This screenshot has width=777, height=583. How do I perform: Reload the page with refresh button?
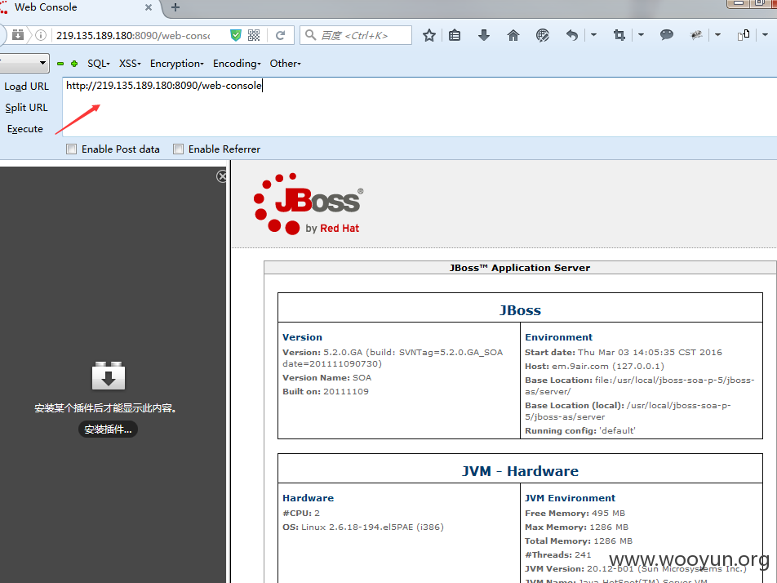coord(281,35)
